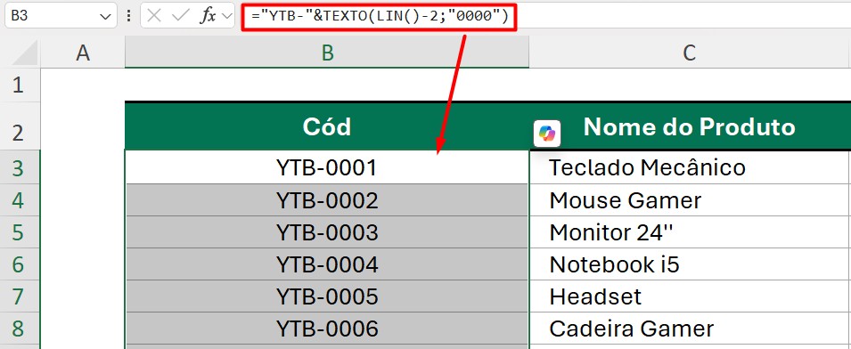851x349 pixels.
Task: Click the Copilot icon near cell C2
Action: [547, 134]
